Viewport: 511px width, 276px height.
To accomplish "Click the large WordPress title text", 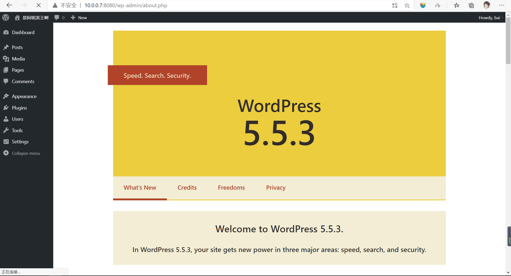I will pyautogui.click(x=279, y=106).
